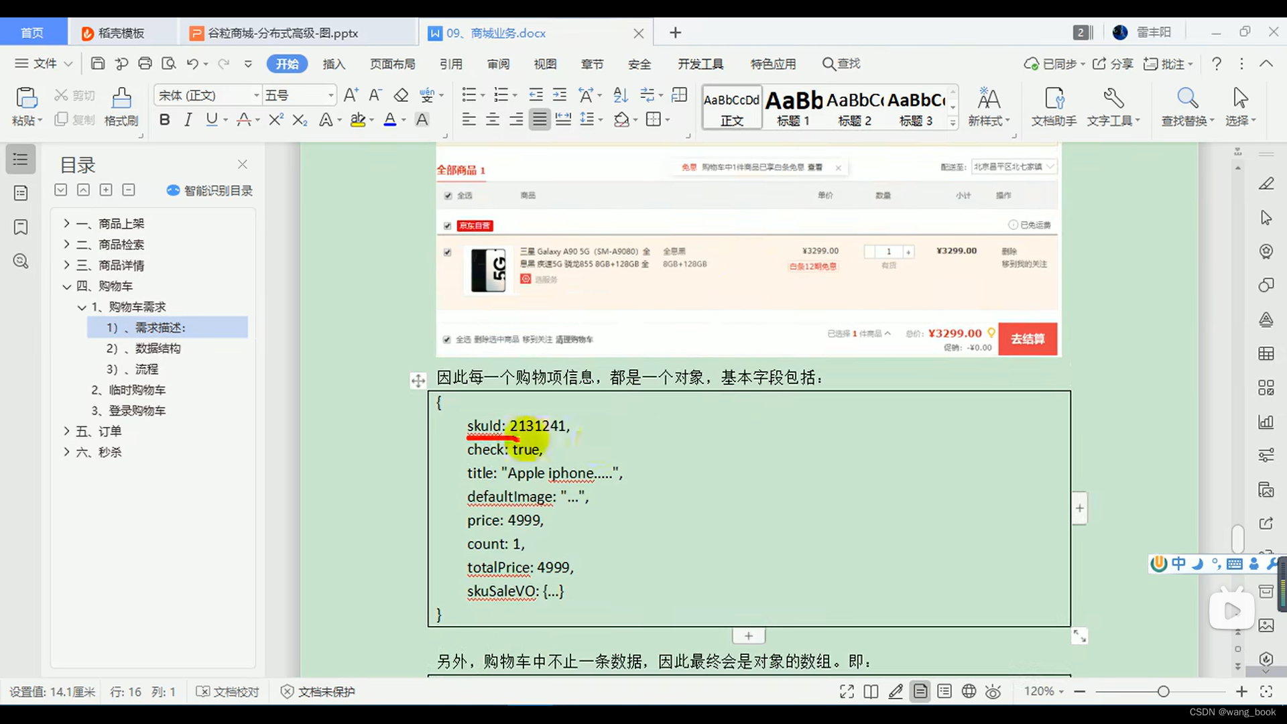Image resolution: width=1287 pixels, height=724 pixels.
Task: Justify the paragraph alignment
Action: (540, 120)
